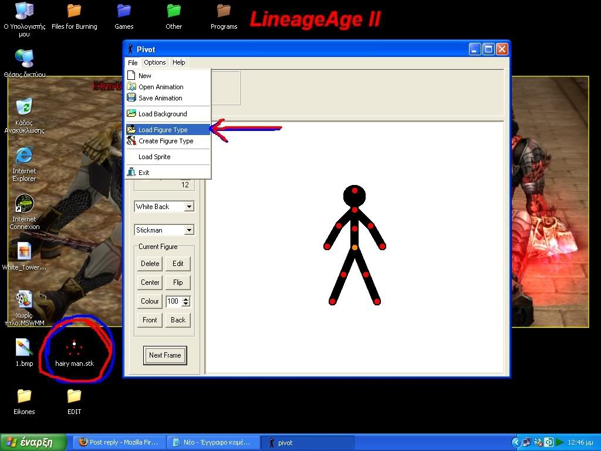
Task: Click the figure size stepper arrows
Action: click(x=186, y=301)
